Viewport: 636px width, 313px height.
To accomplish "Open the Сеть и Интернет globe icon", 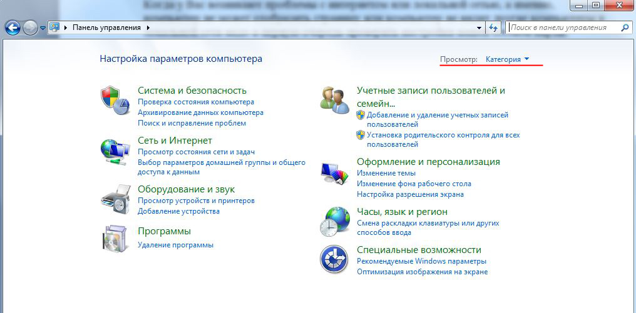I will pos(115,151).
